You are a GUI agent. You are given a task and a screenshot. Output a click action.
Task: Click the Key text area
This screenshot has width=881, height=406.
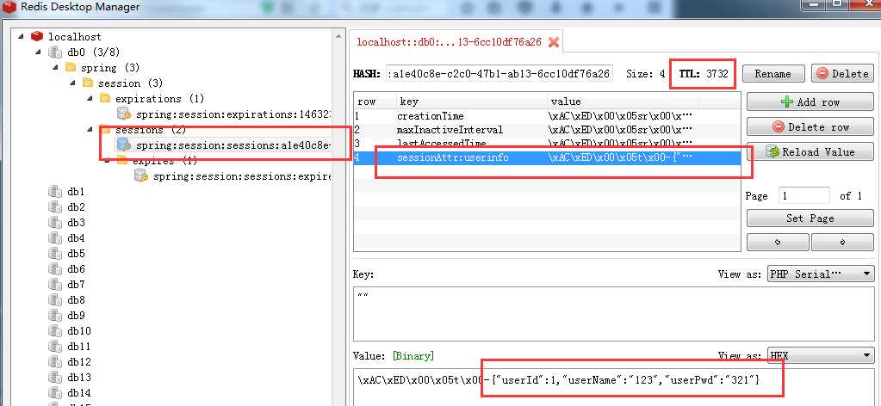tap(613, 313)
